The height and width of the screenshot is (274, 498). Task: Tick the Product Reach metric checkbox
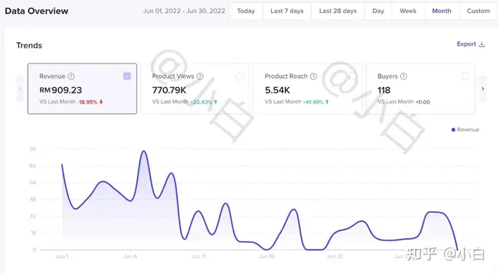tap(352, 76)
